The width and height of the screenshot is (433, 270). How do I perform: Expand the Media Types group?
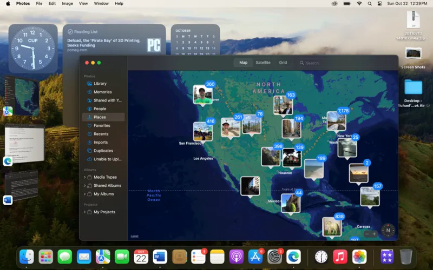coord(84,177)
